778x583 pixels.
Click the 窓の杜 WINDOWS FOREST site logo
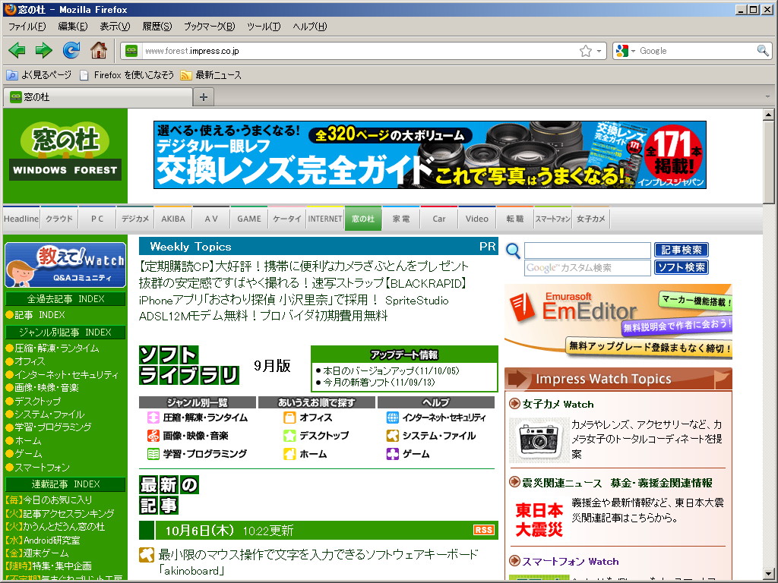(65, 152)
